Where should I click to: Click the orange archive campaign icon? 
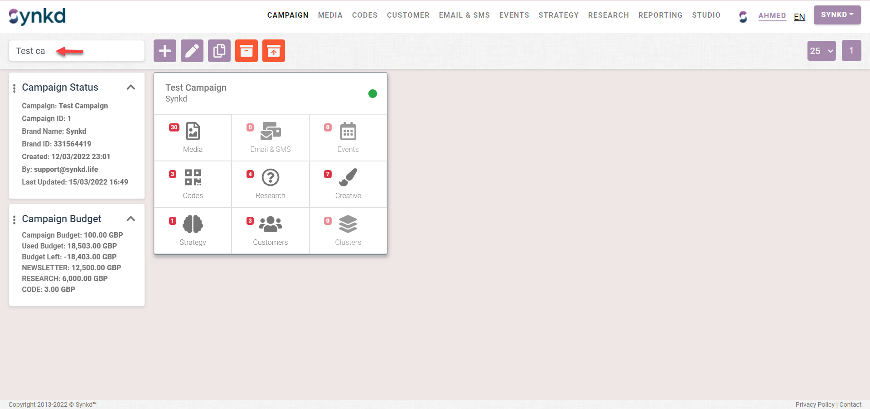246,51
